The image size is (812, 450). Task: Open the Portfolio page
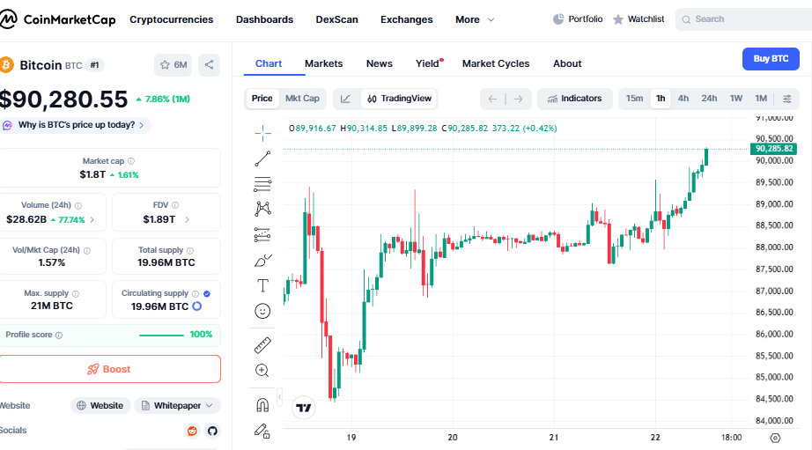point(578,19)
